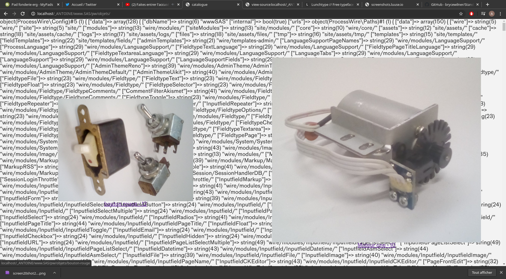Open the red hand ad blocker extension
Viewport: 506px width, 279px height.
471,14
